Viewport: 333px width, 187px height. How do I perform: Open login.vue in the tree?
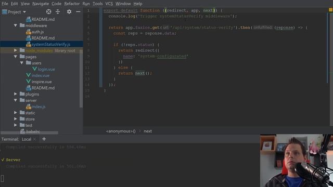point(46,69)
